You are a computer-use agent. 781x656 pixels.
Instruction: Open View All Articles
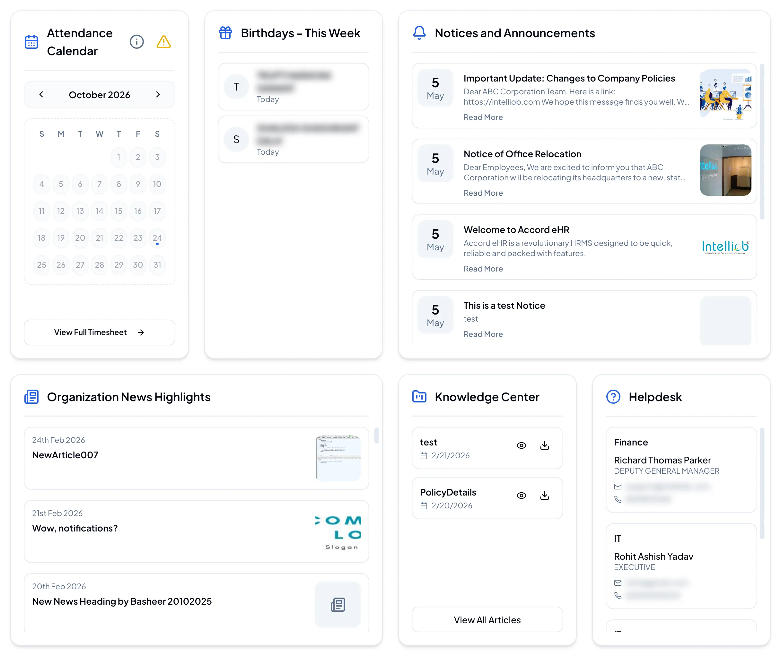tap(487, 620)
